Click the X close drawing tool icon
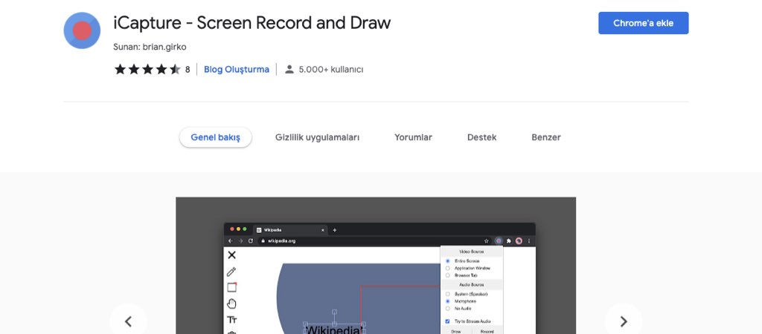The width and height of the screenshot is (762, 334). pyautogui.click(x=232, y=255)
